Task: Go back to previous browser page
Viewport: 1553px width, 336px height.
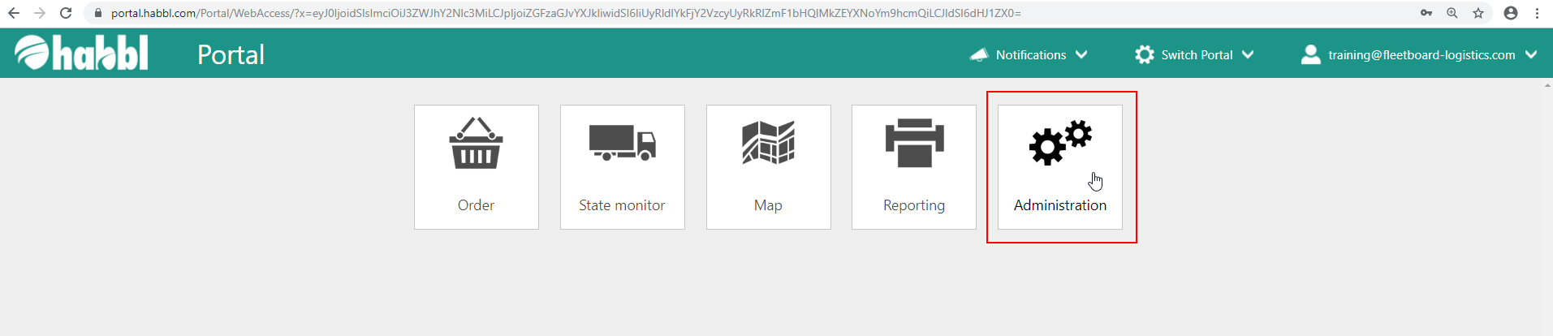Action: click(x=14, y=13)
